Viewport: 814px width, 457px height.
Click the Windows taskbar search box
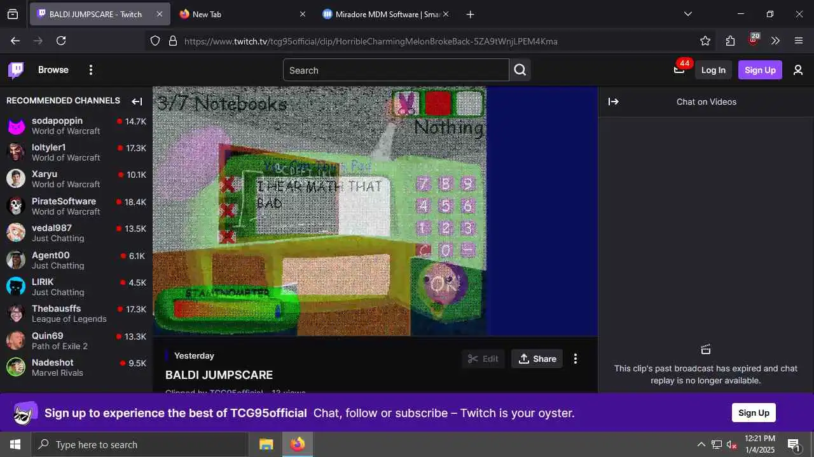(x=139, y=444)
